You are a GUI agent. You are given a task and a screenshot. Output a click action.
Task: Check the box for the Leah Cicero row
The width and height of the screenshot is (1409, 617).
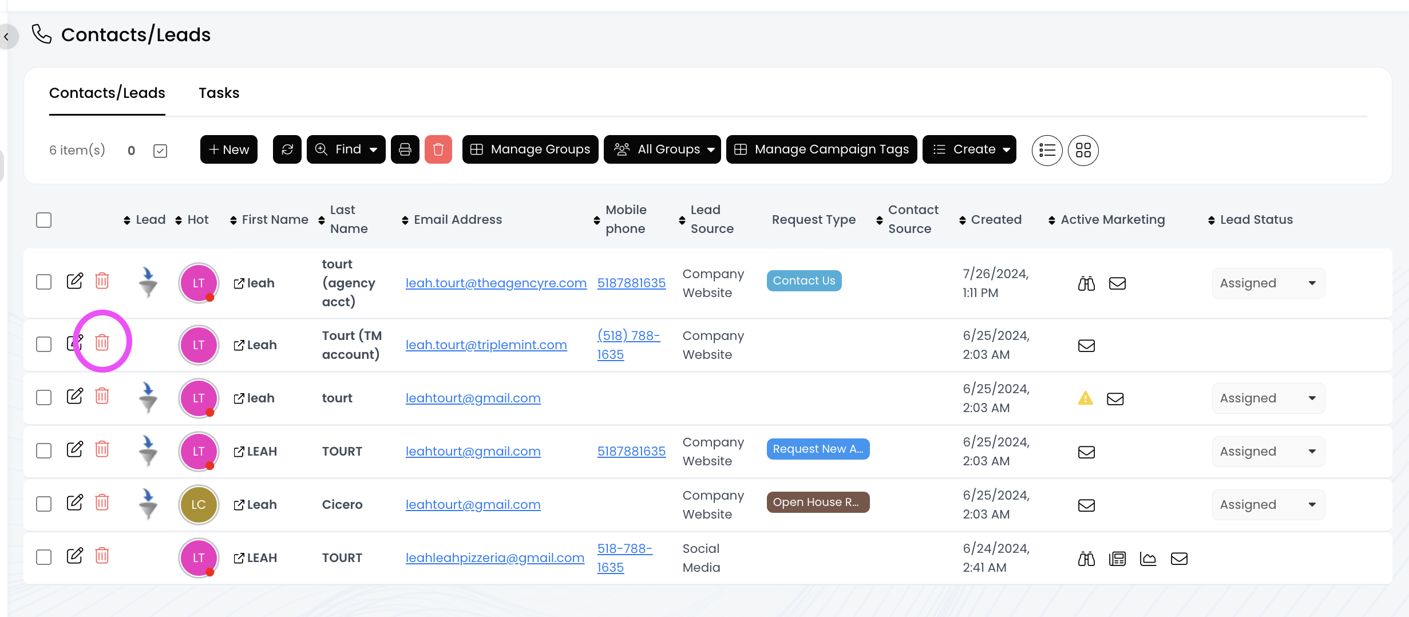tap(43, 504)
